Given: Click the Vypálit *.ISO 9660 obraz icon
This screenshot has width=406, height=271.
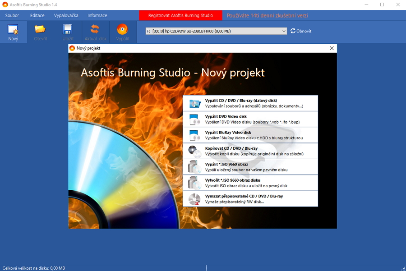Looking at the screenshot, I should (195, 167).
